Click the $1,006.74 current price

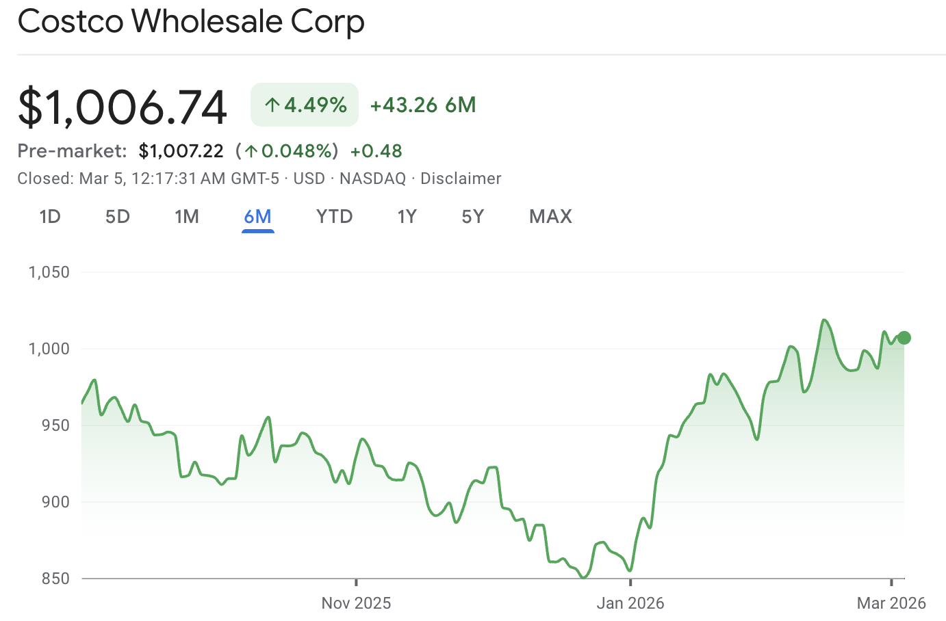123,107
